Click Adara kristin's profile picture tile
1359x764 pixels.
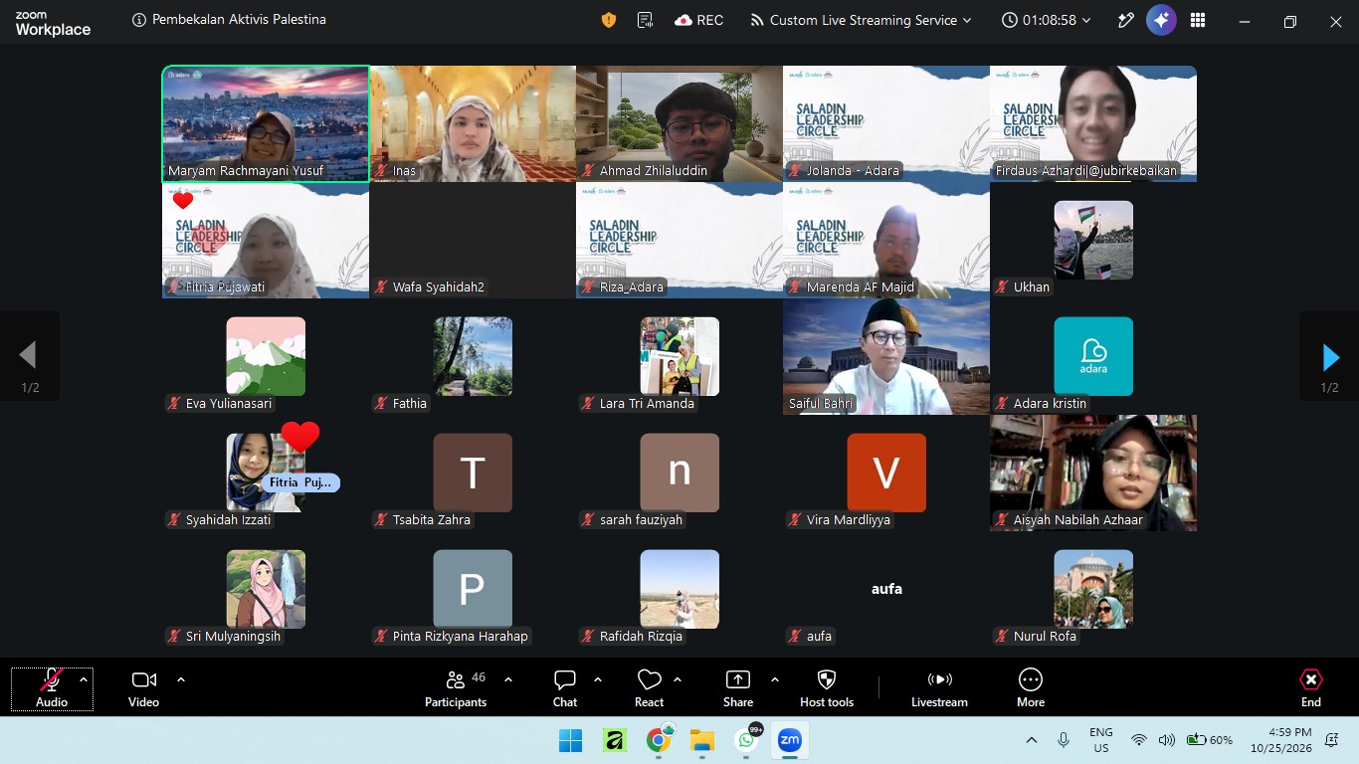click(1093, 356)
